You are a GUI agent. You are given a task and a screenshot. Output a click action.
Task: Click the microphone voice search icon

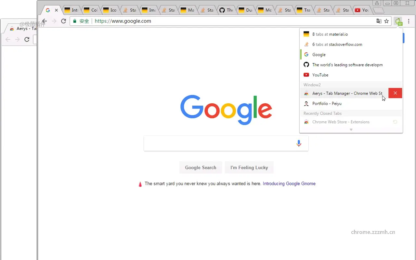pos(299,143)
